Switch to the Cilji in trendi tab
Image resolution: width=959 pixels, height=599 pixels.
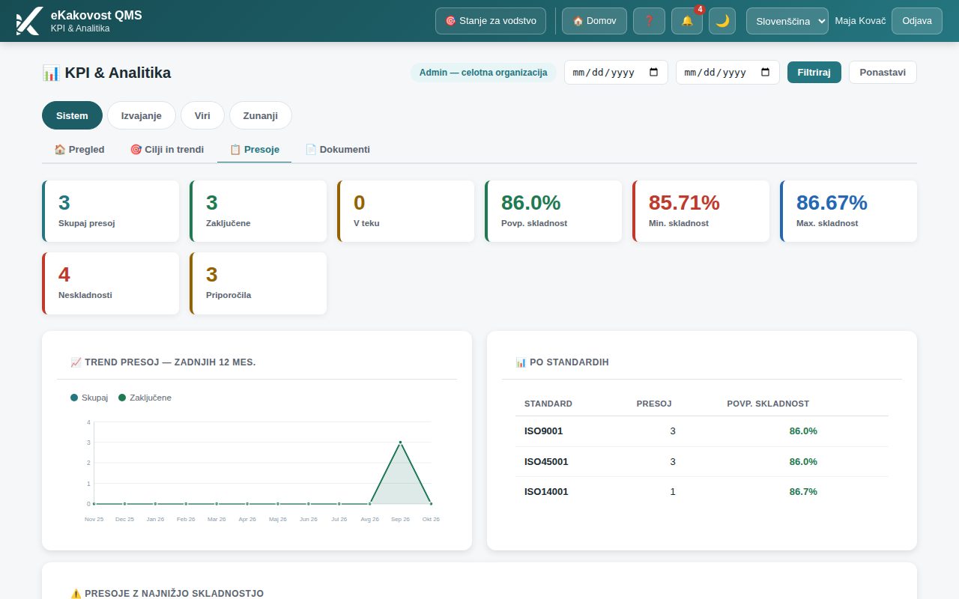[x=167, y=149]
